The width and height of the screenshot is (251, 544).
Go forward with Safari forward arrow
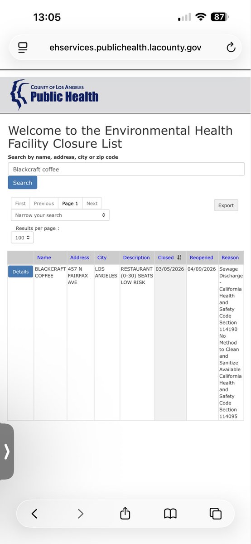pos(81,514)
